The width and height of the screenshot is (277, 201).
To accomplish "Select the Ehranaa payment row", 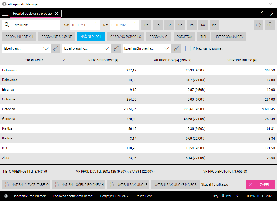I will (138, 90).
